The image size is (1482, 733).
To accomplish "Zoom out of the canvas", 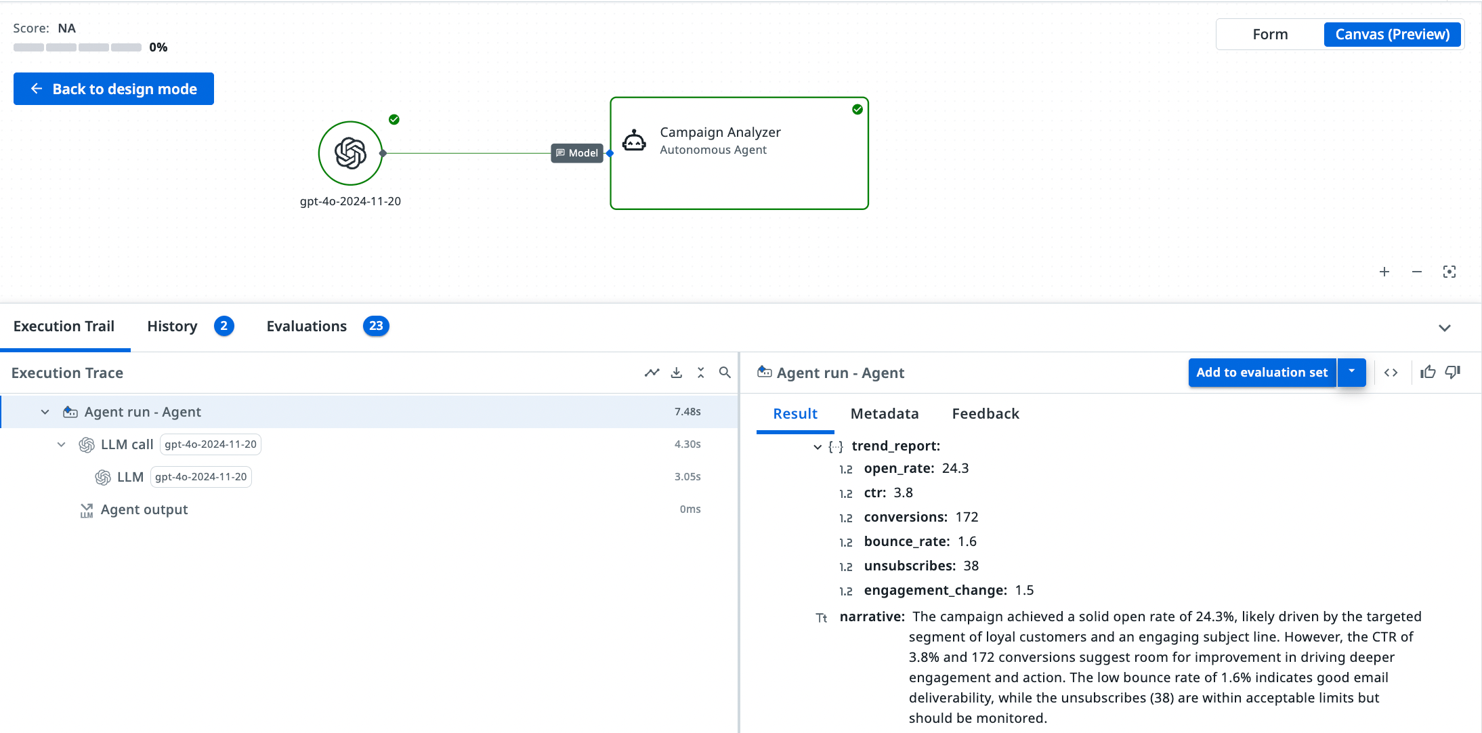I will (x=1416, y=272).
